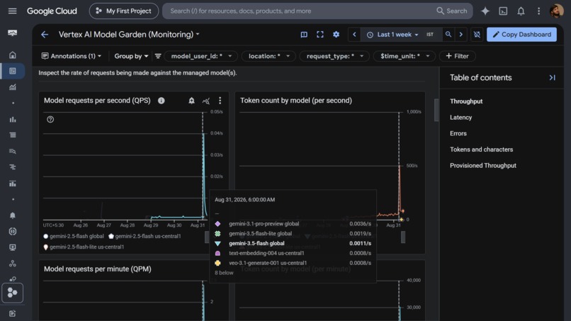Click veo-3.1-generate-001 us-central1 tooltip row

293,263
